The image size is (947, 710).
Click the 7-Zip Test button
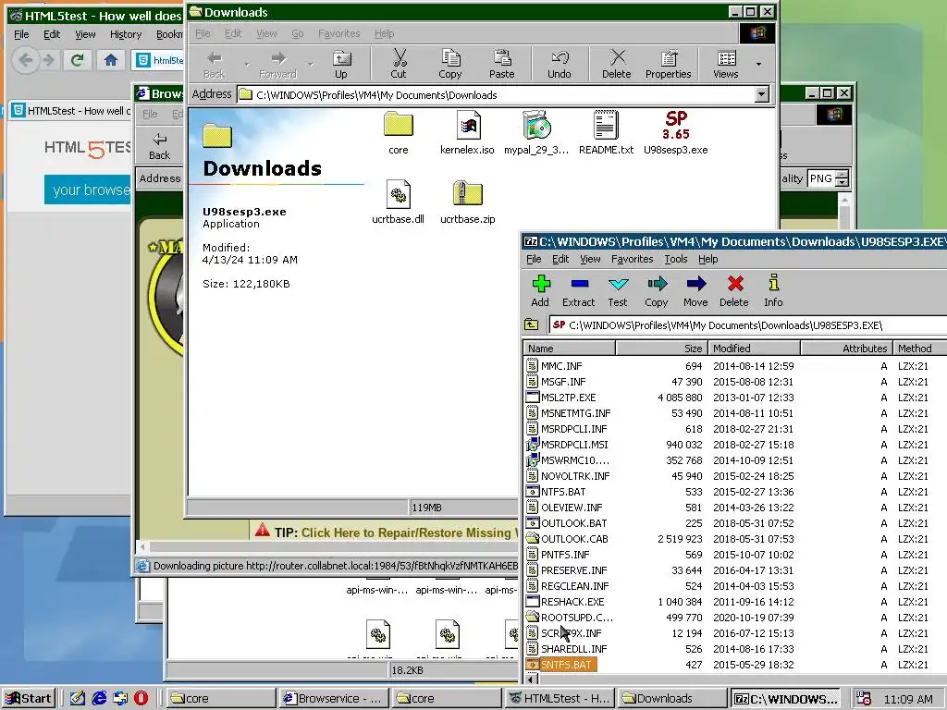(618, 291)
